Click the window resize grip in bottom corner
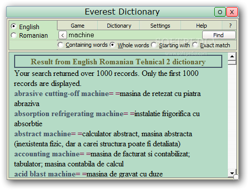Image resolution: width=249 pixels, height=190 pixels. click(236, 177)
